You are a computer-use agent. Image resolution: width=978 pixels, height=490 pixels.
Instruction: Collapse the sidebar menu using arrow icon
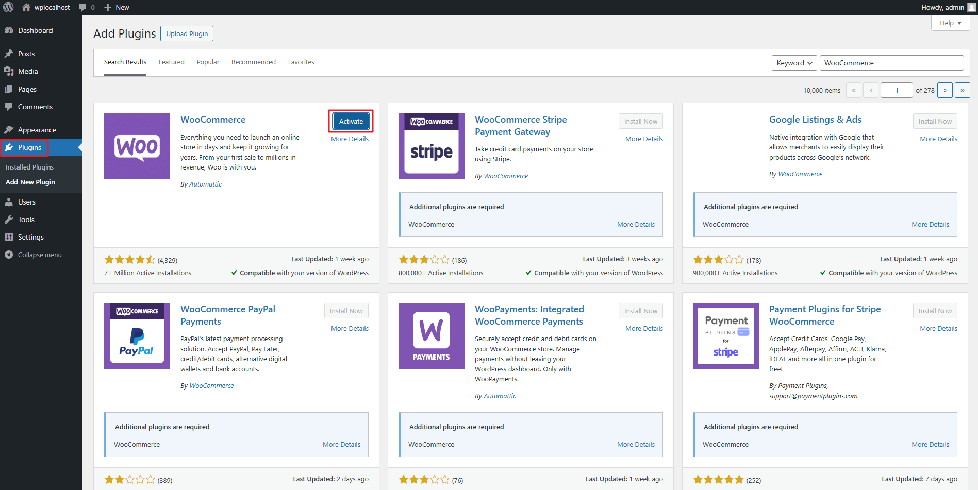pos(9,255)
